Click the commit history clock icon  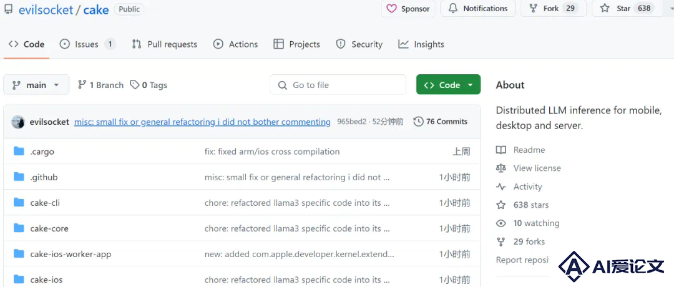(418, 122)
